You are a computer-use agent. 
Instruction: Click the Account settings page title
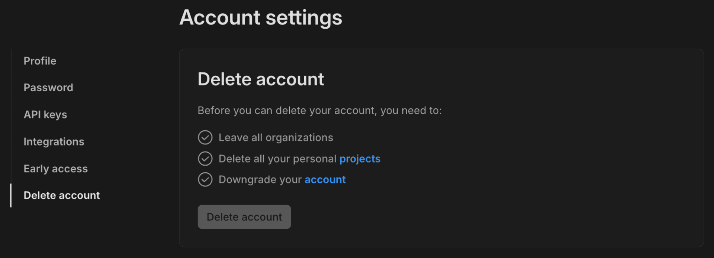[260, 17]
